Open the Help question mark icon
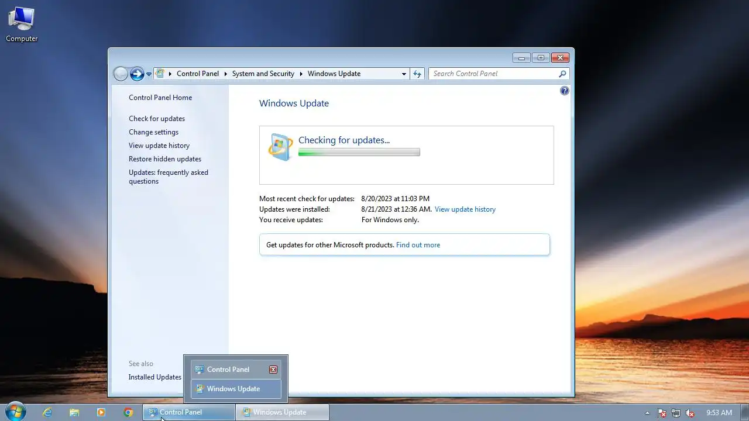Viewport: 749px width, 421px height. [564, 91]
